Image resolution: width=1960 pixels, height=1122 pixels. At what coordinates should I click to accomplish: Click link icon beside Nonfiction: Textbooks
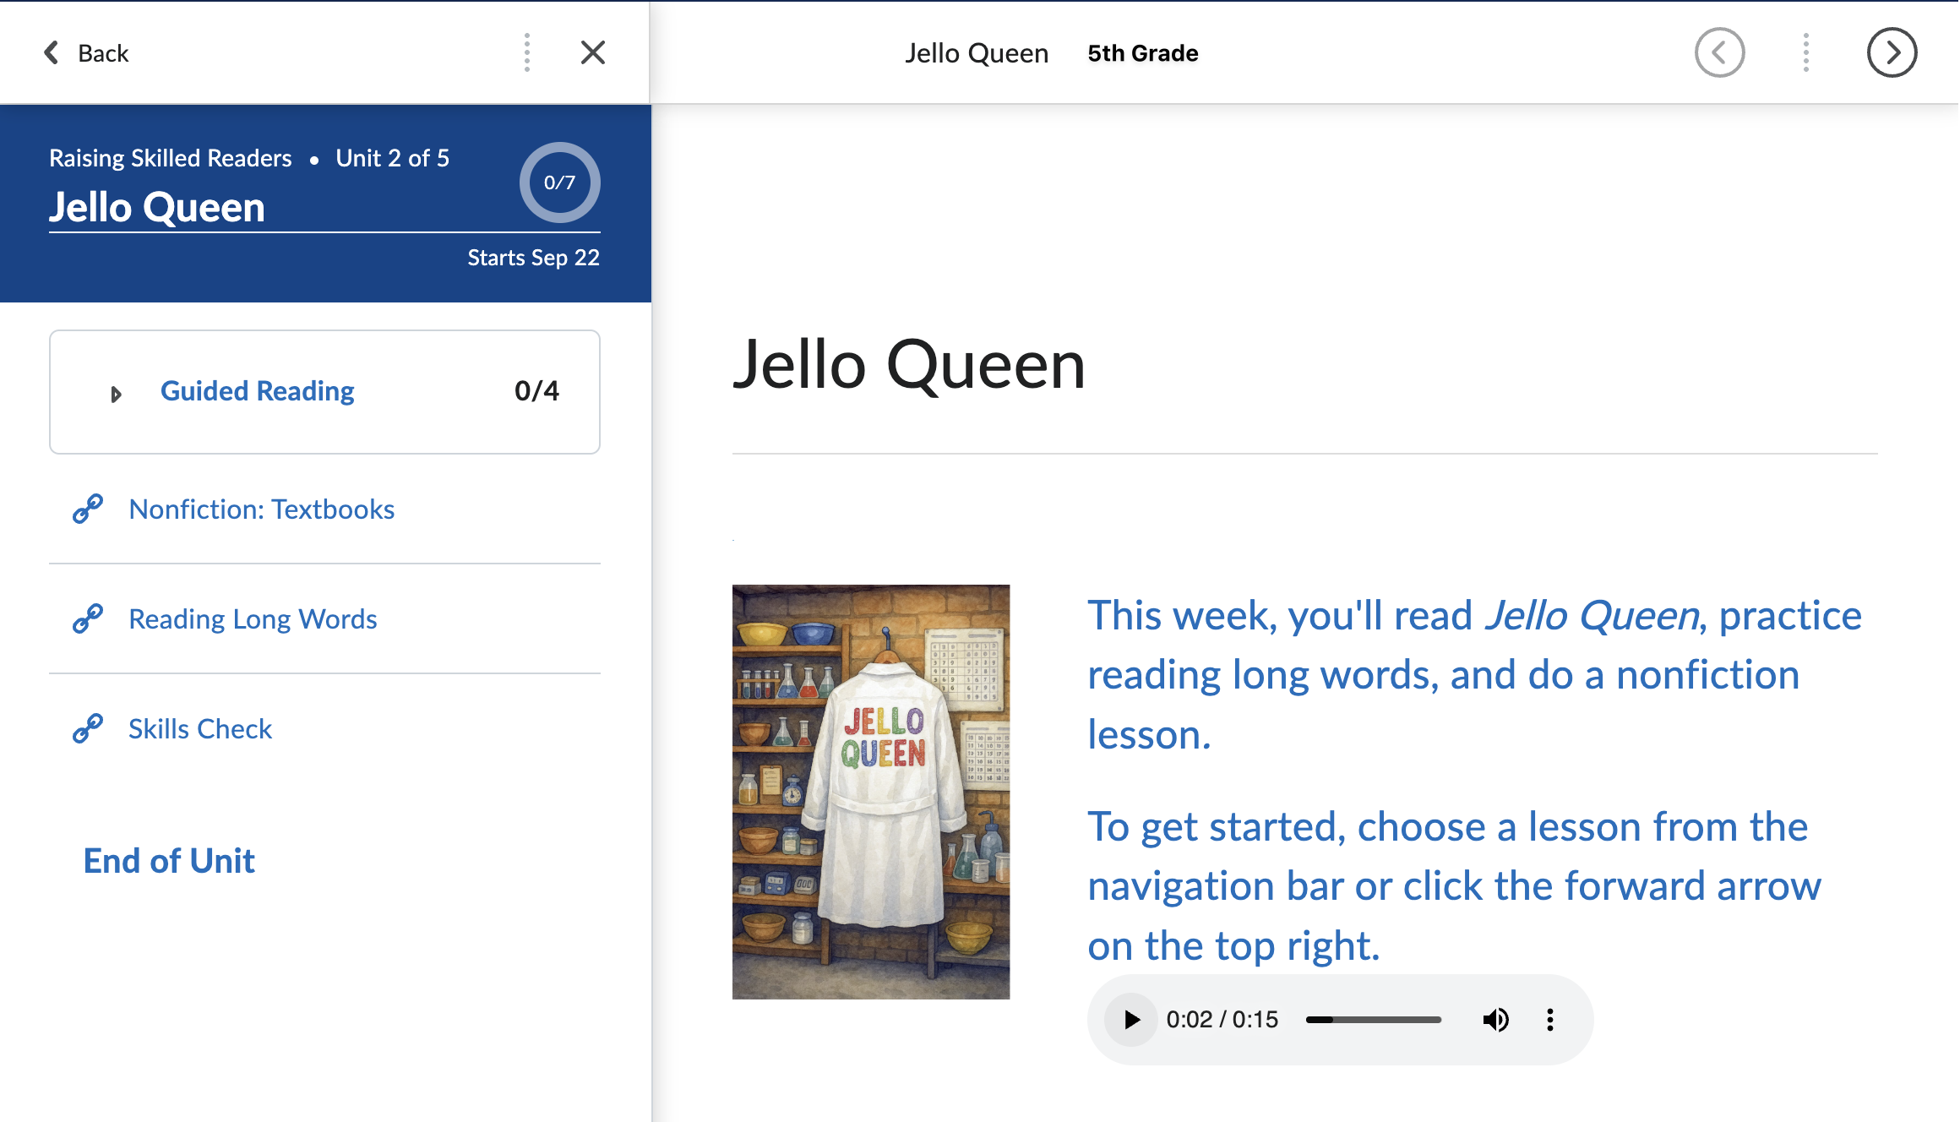pyautogui.click(x=88, y=509)
